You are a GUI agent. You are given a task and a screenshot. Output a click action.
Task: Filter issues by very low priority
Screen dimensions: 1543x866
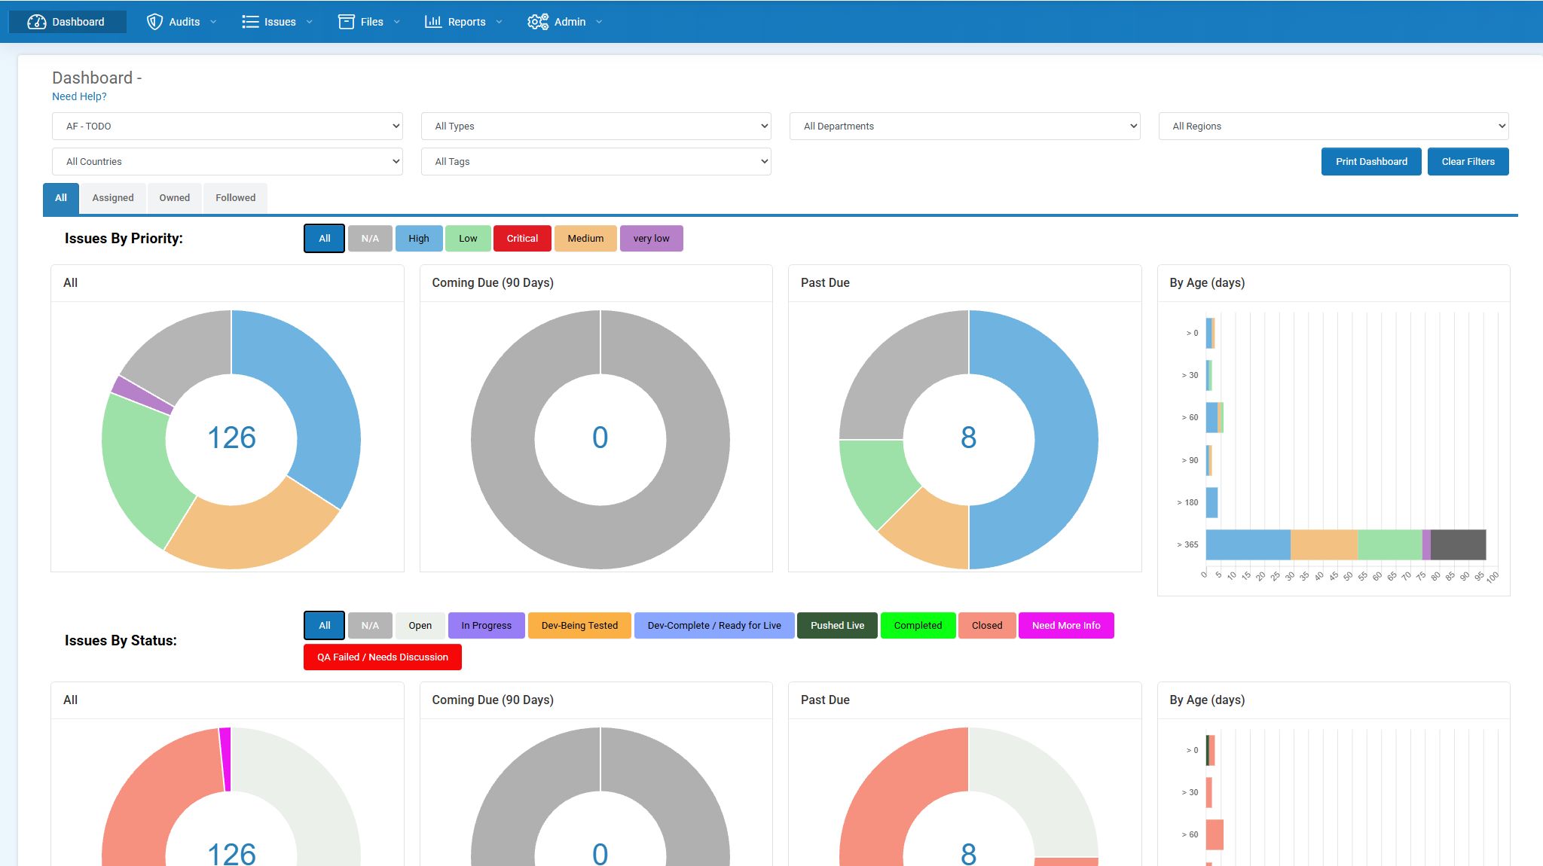(x=652, y=239)
